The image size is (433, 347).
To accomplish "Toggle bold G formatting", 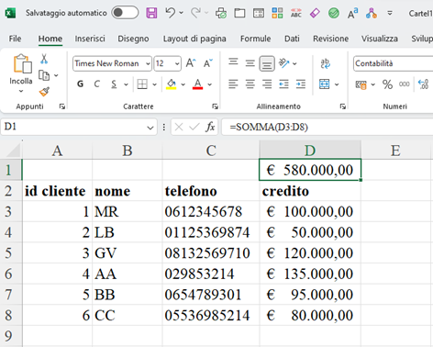I will pos(80,84).
